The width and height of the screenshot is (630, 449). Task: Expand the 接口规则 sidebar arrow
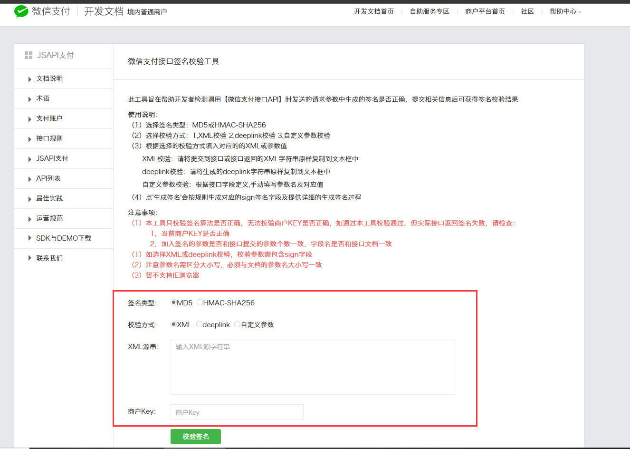[30, 139]
